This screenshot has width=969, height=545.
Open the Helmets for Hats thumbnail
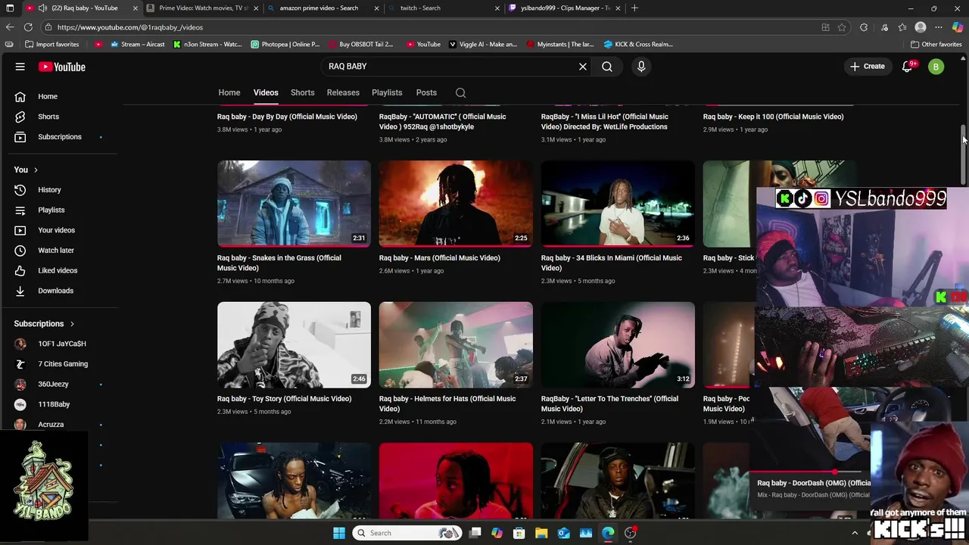456,345
